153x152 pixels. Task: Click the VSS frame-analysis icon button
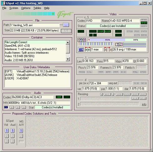coord(81,50)
